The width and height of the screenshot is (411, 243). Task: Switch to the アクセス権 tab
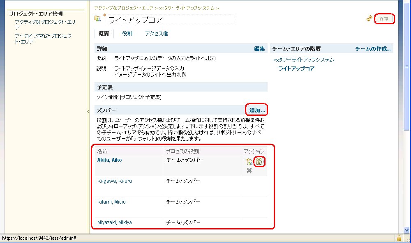coord(157,34)
